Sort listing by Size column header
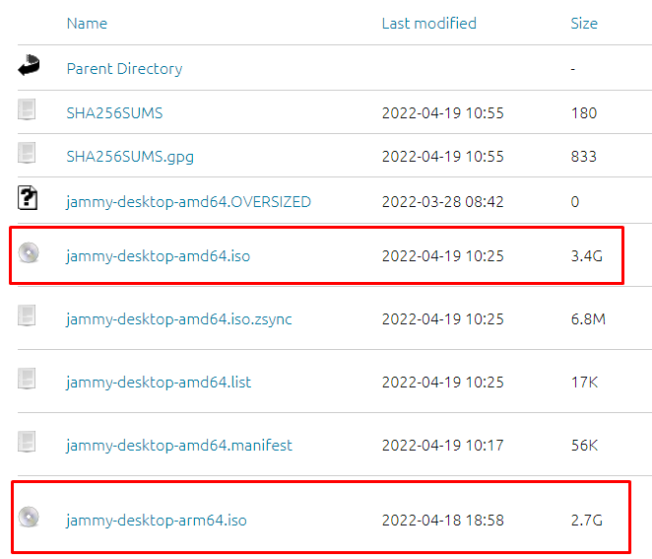The width and height of the screenshot is (652, 559). pyautogui.click(x=584, y=24)
